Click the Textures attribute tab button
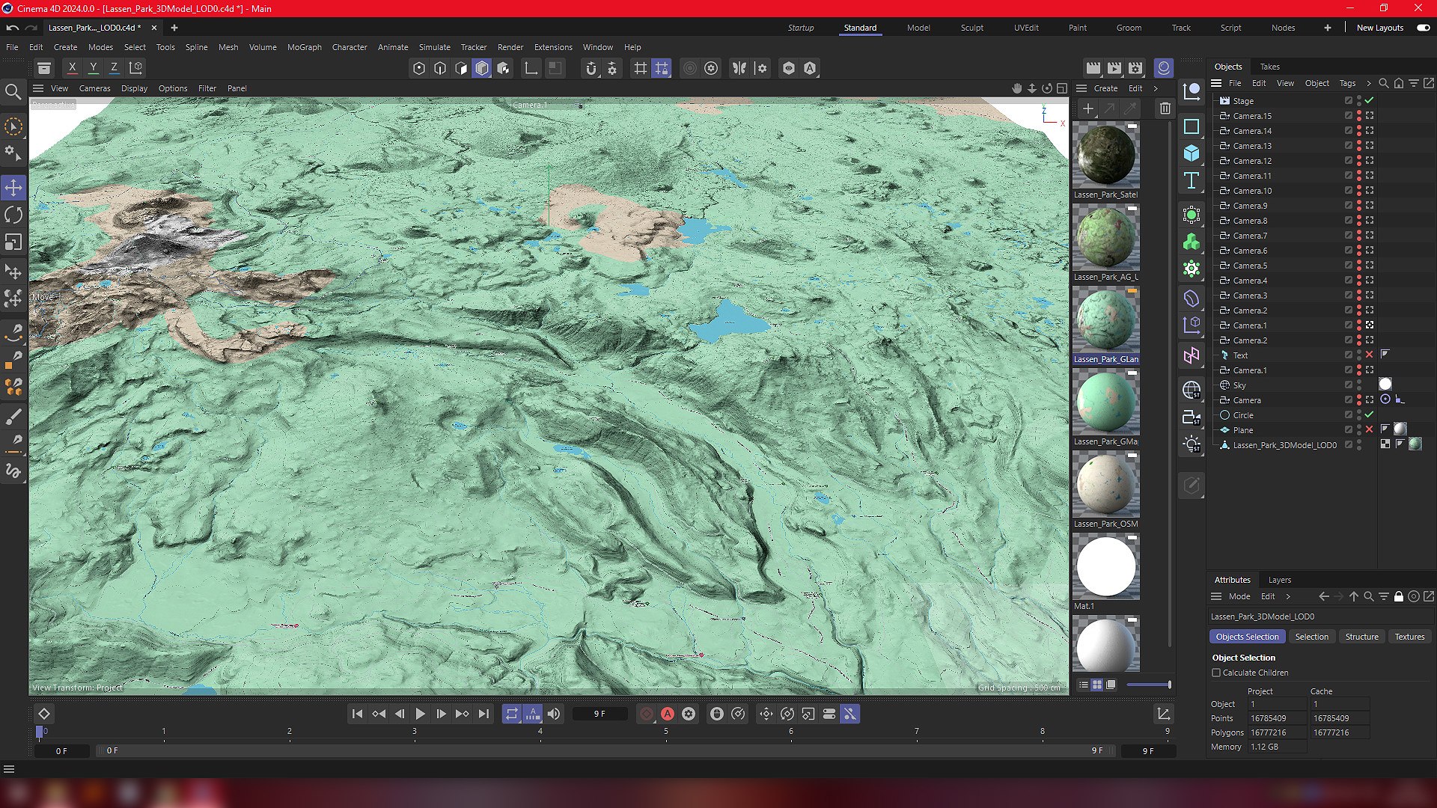The height and width of the screenshot is (808, 1437). pos(1409,637)
